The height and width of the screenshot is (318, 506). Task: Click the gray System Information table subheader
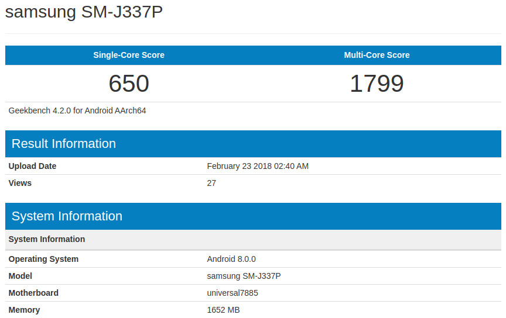pyautogui.click(x=47, y=239)
